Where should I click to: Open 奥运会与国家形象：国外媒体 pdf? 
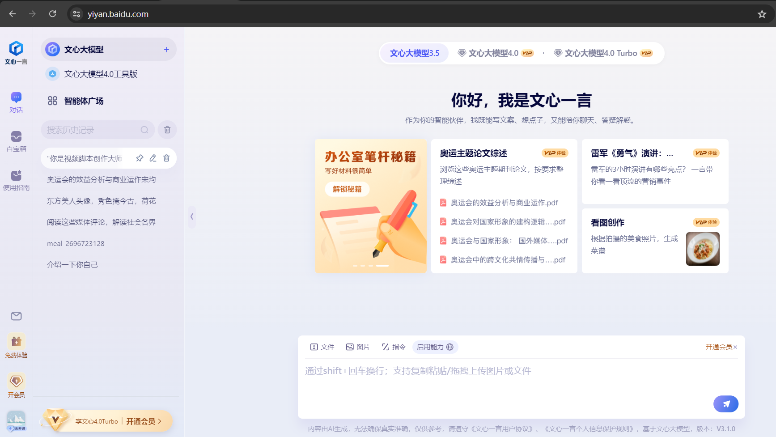pyautogui.click(x=504, y=241)
